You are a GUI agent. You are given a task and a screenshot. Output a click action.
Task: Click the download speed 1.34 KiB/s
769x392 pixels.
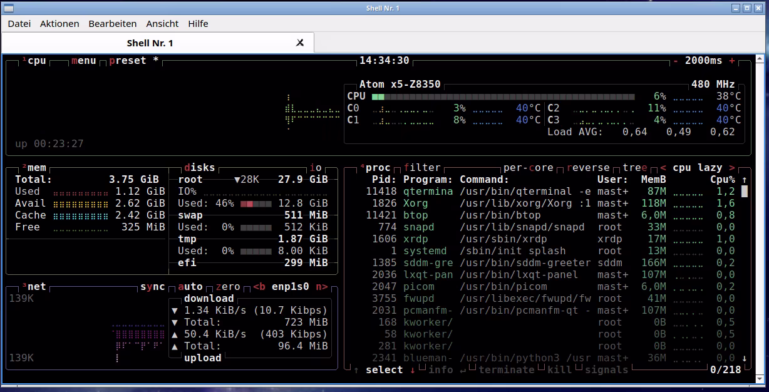point(215,311)
